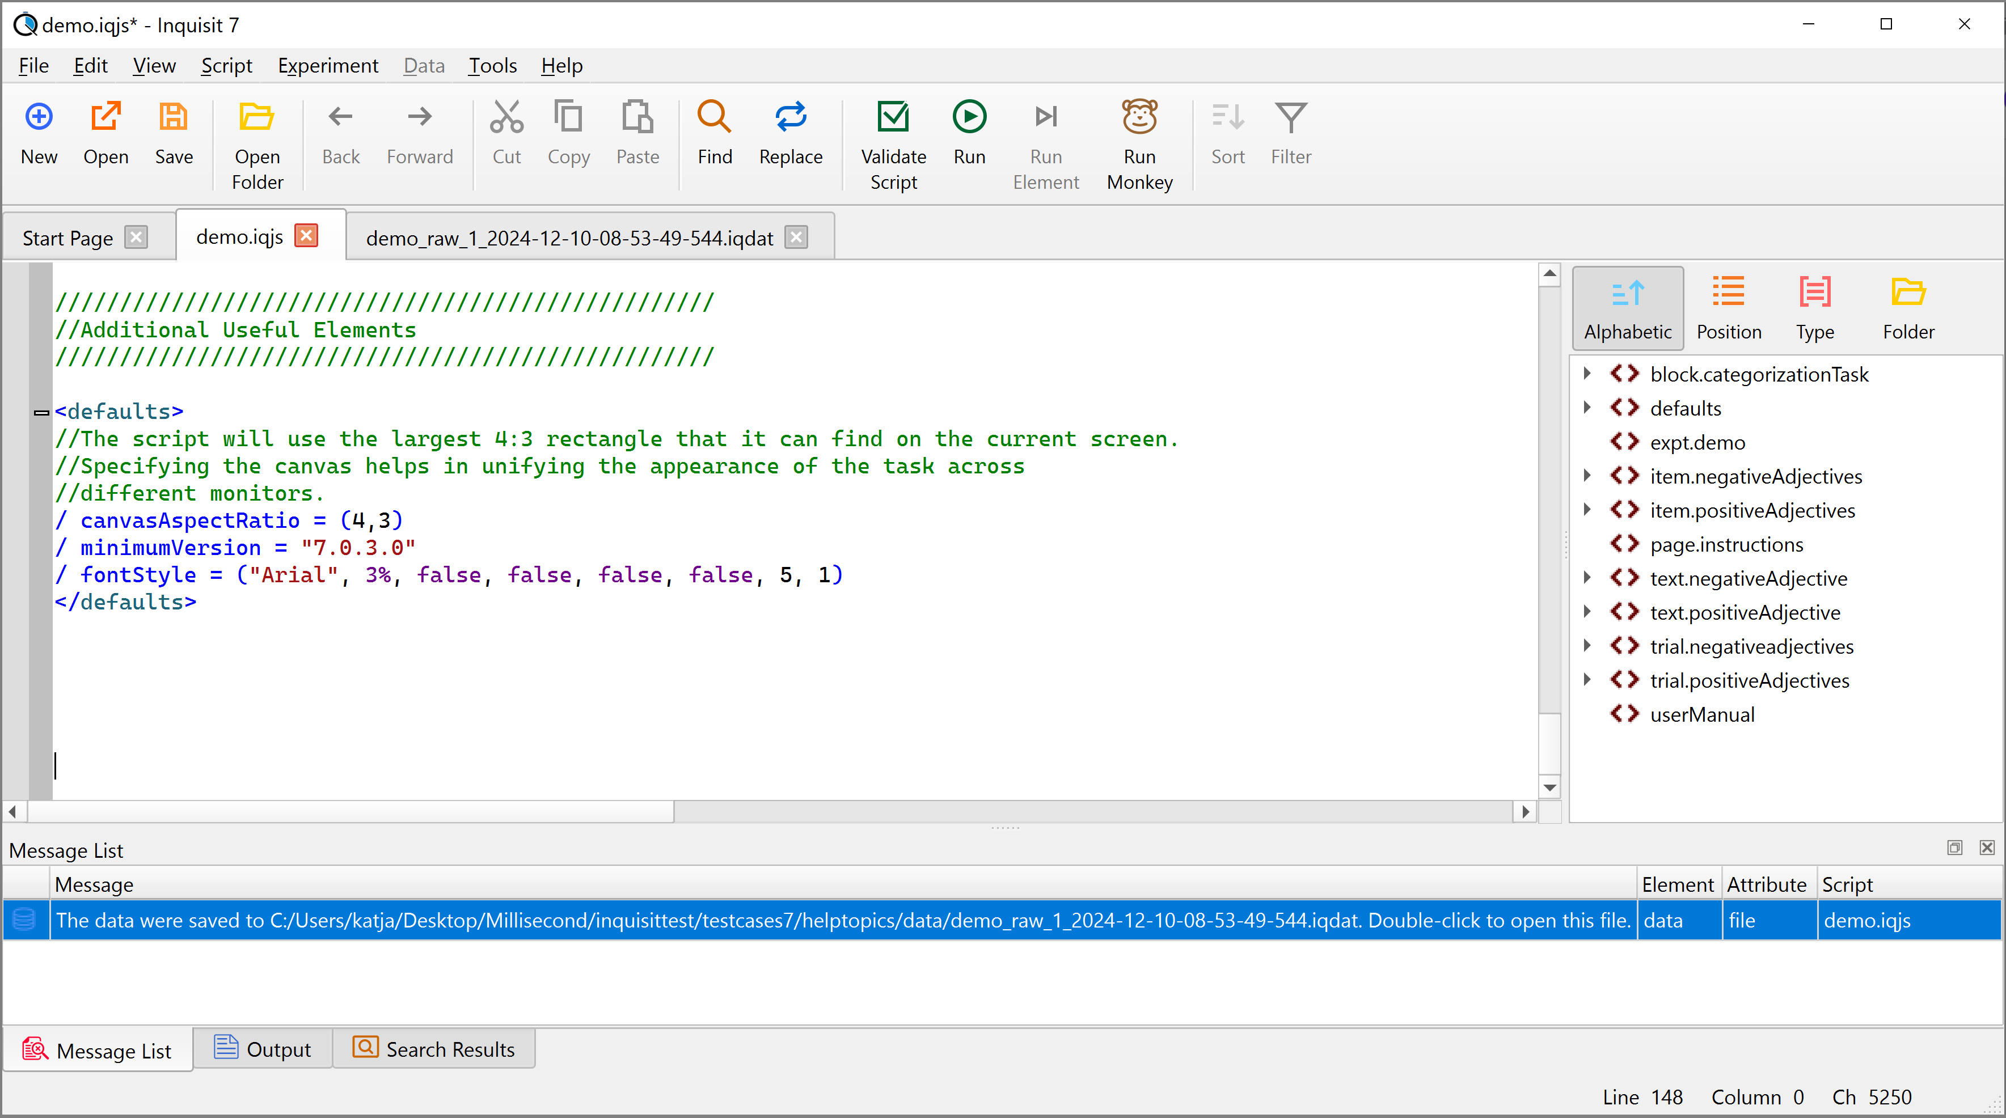Click editor vertical scrollbar up arrow

point(1549,274)
